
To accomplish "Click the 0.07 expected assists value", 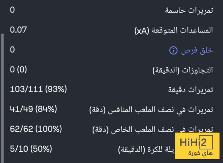I will pyautogui.click(x=18, y=30).
